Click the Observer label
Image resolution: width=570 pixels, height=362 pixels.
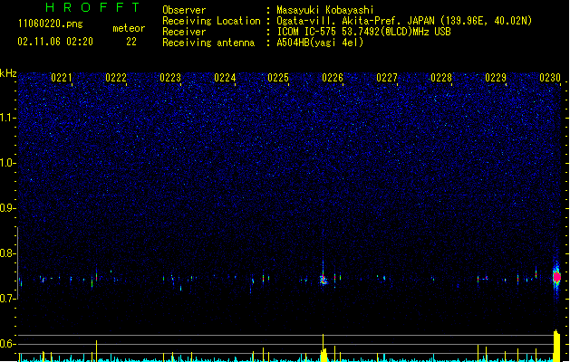(x=184, y=10)
